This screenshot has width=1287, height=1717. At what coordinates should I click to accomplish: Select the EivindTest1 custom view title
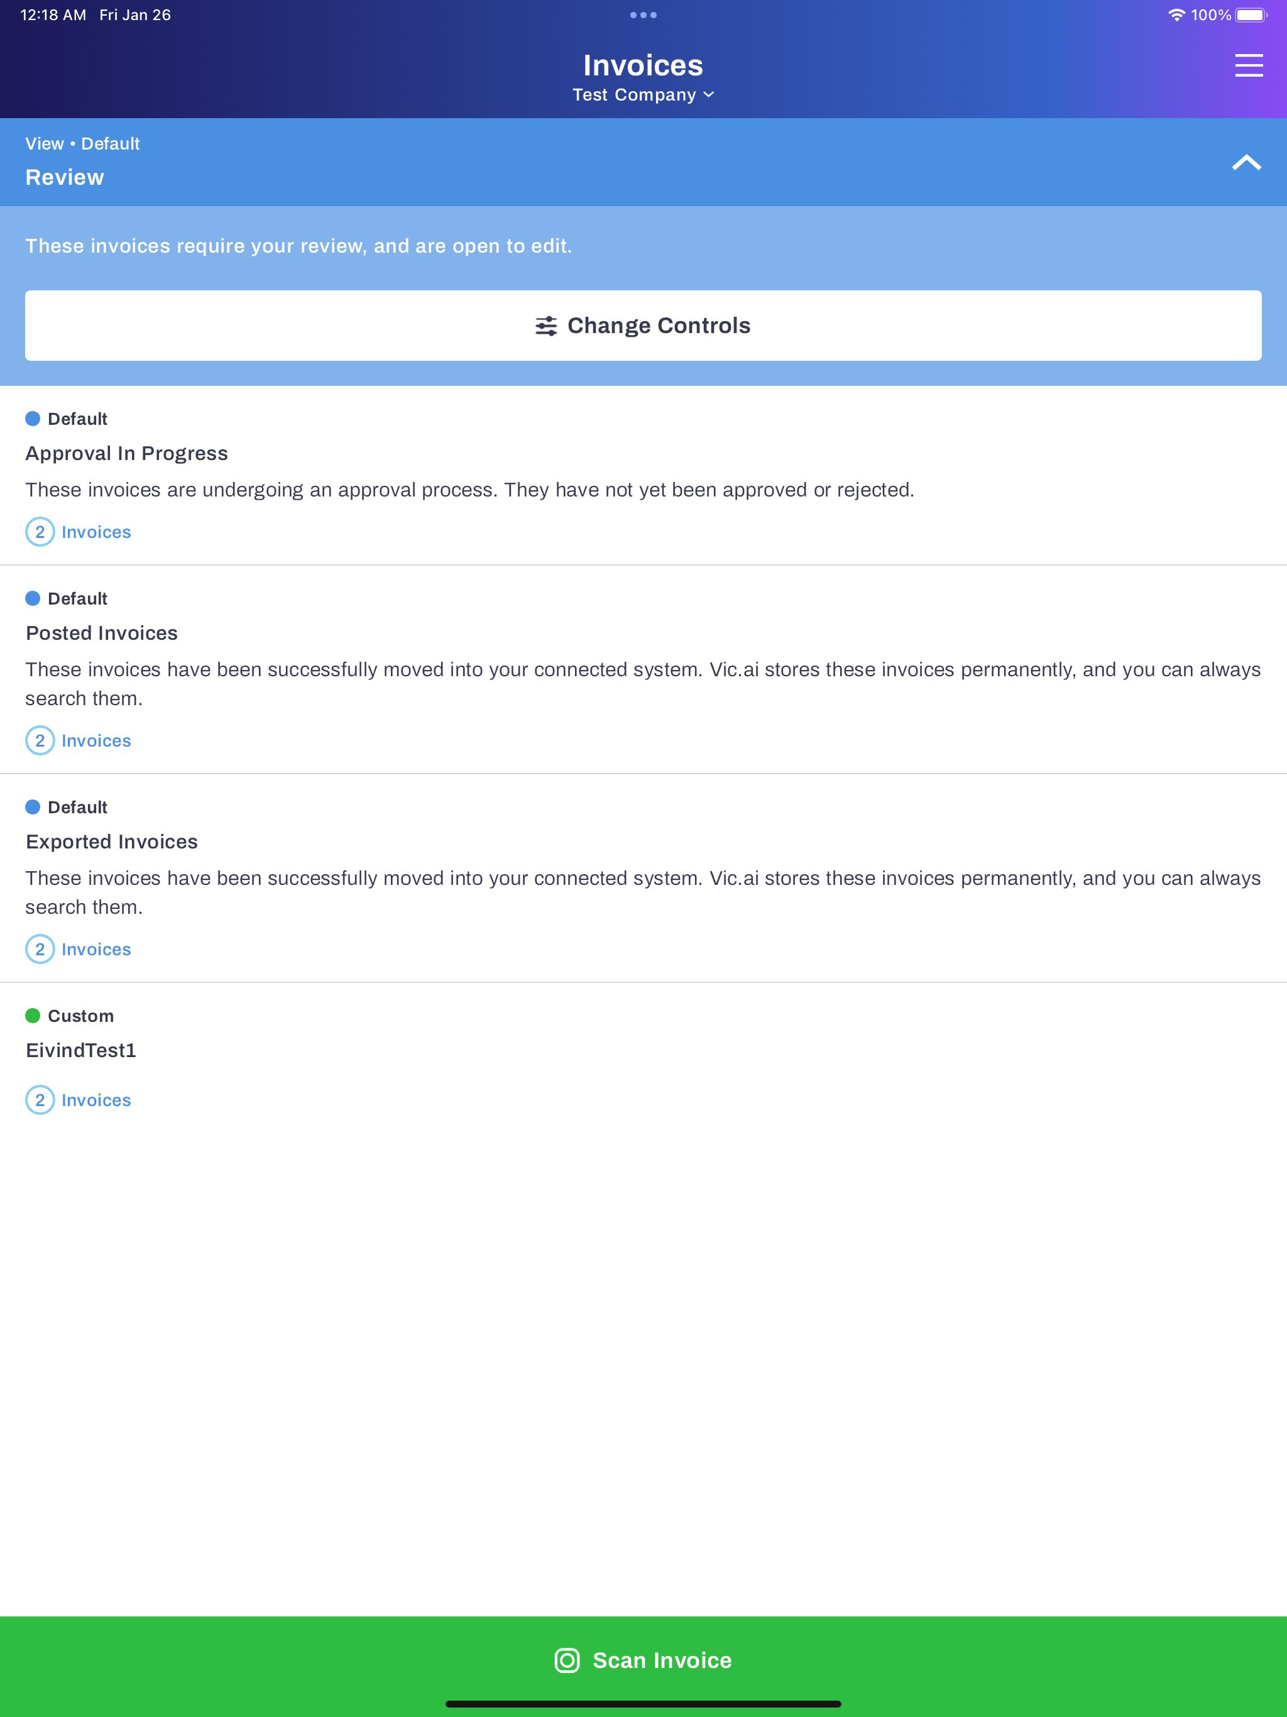(x=80, y=1050)
